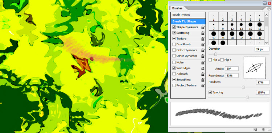Screen dimensions: 272x133
Task: Enable the Dual Brush checkbox
Action: coord(174,44)
